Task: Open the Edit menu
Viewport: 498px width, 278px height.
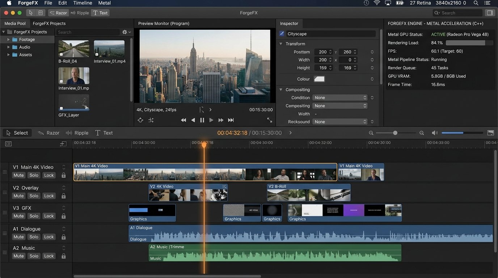Action: (x=62, y=3)
